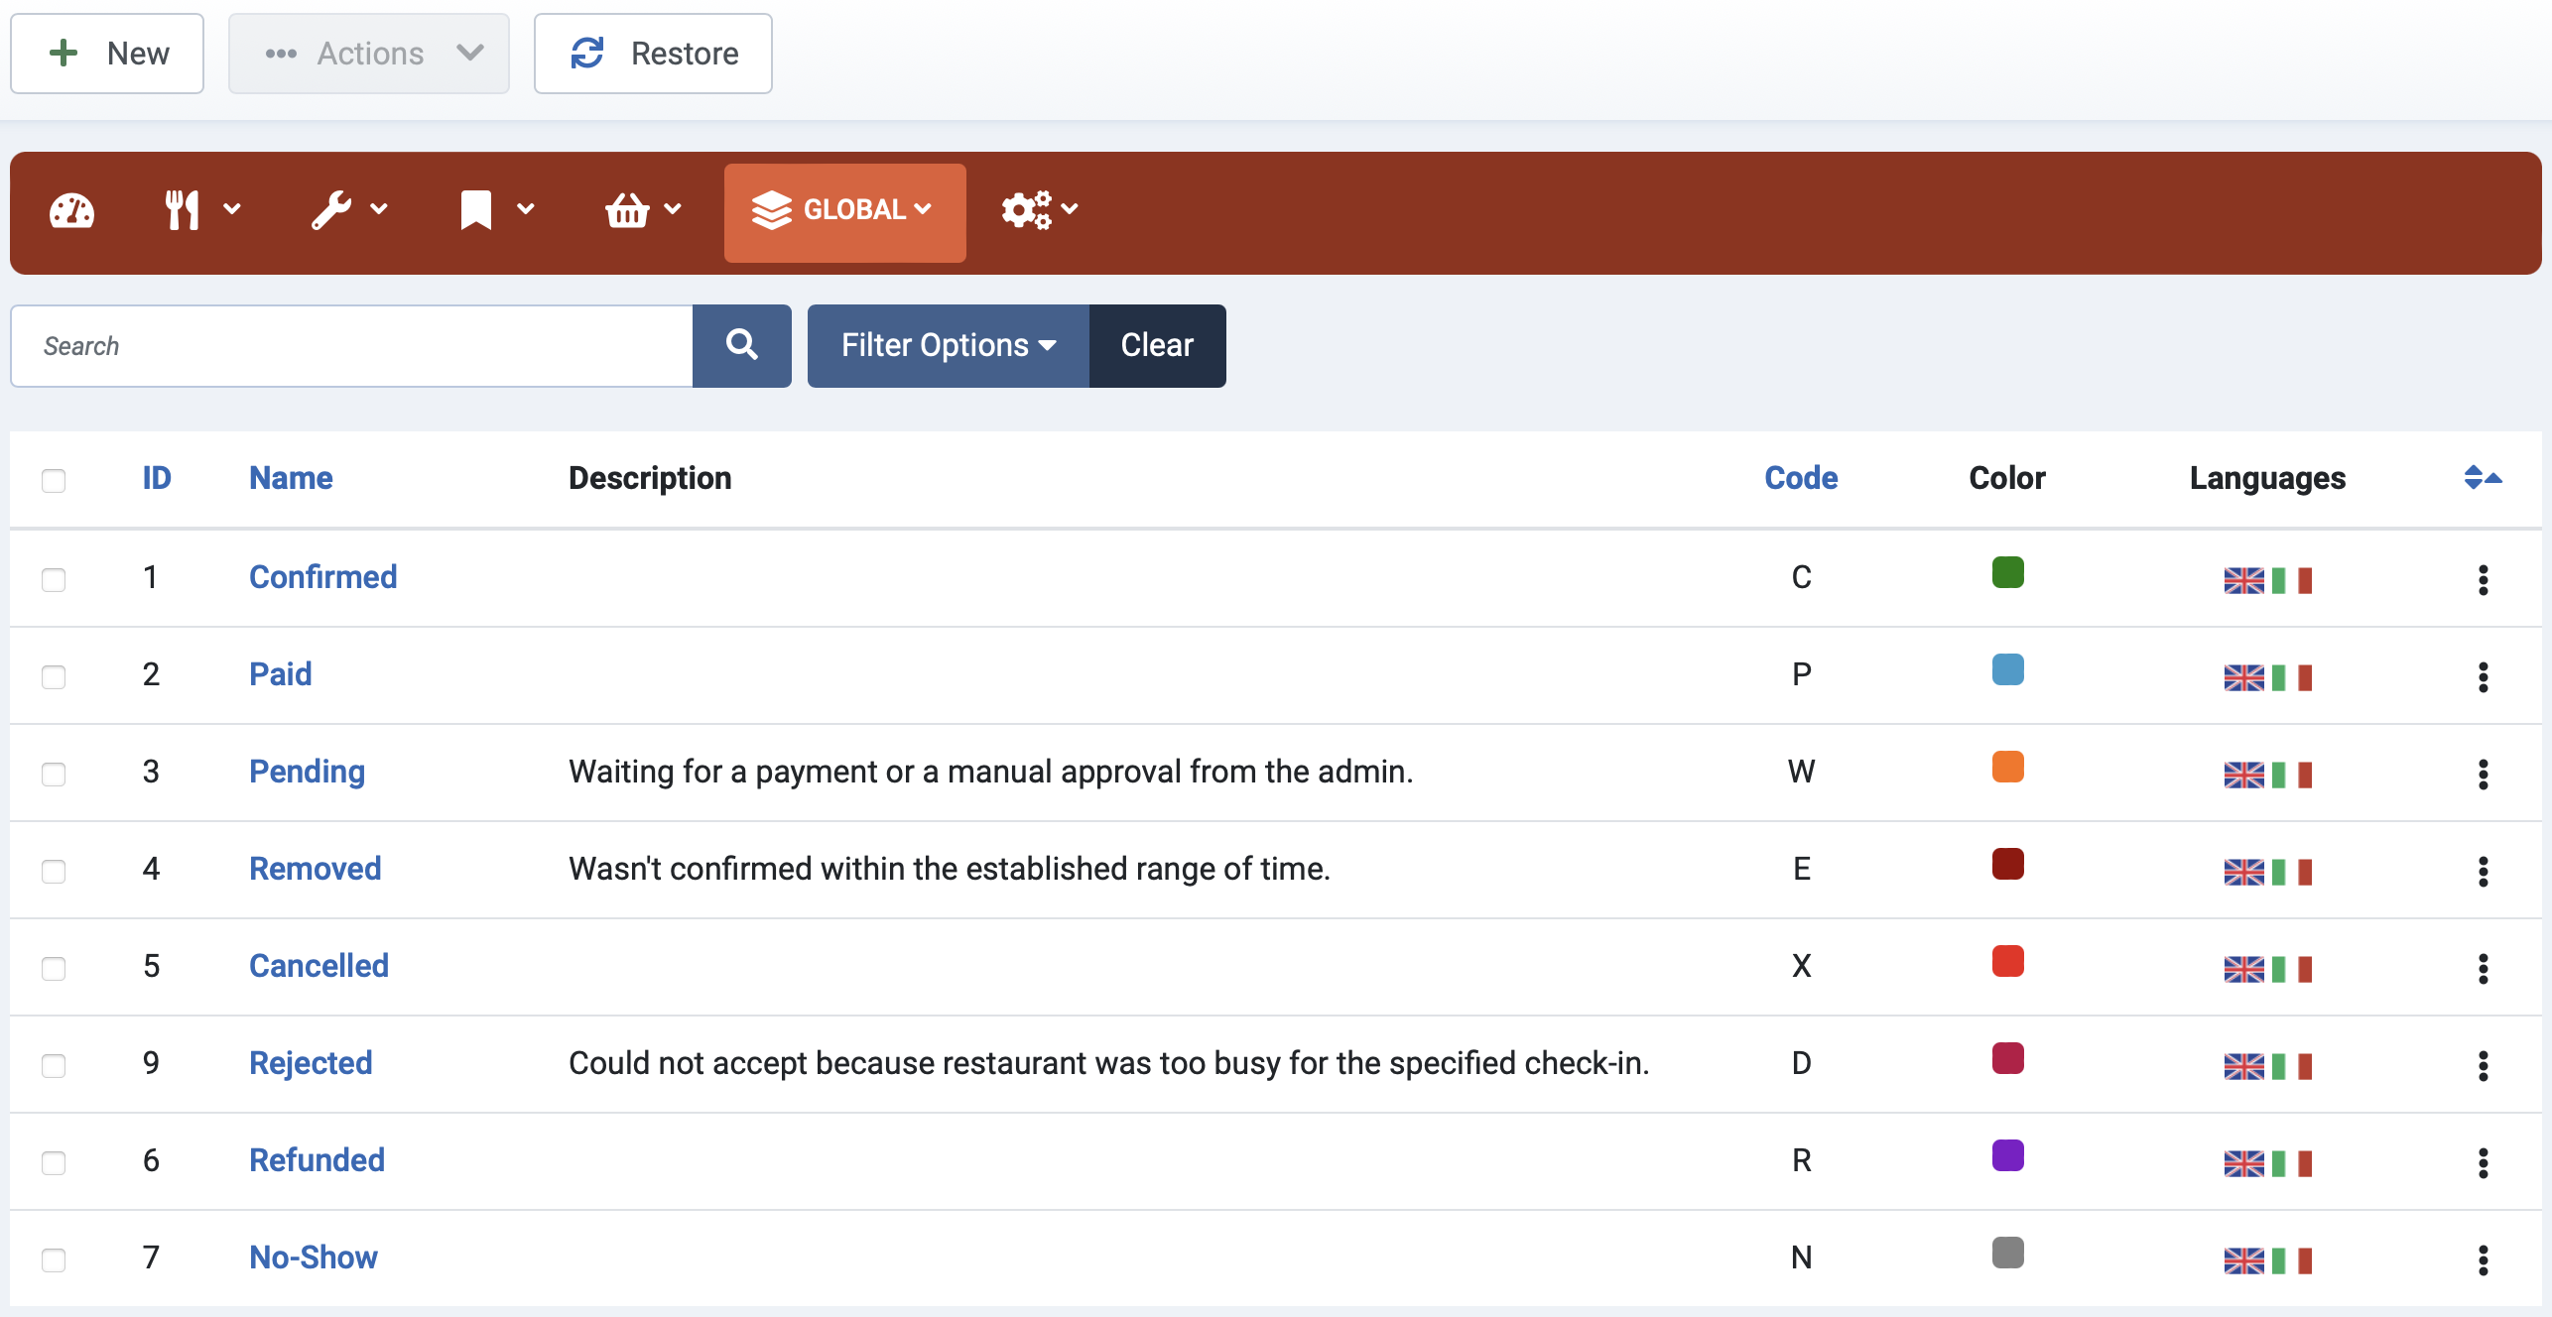Image resolution: width=2552 pixels, height=1317 pixels.
Task: Enable select-all checkbox in header
Action: pos(54,480)
